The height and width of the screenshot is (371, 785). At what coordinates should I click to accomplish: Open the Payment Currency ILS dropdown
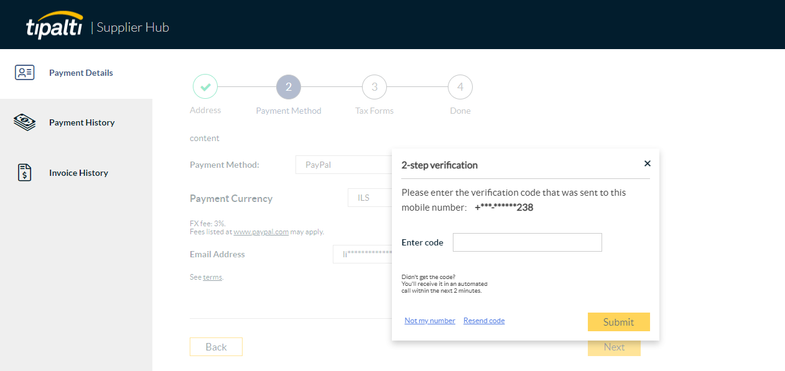(x=369, y=198)
